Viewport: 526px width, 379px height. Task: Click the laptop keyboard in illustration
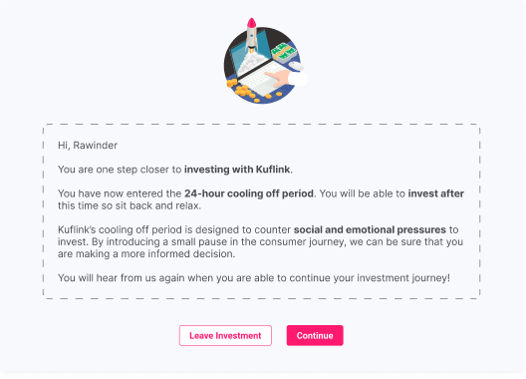(x=262, y=79)
